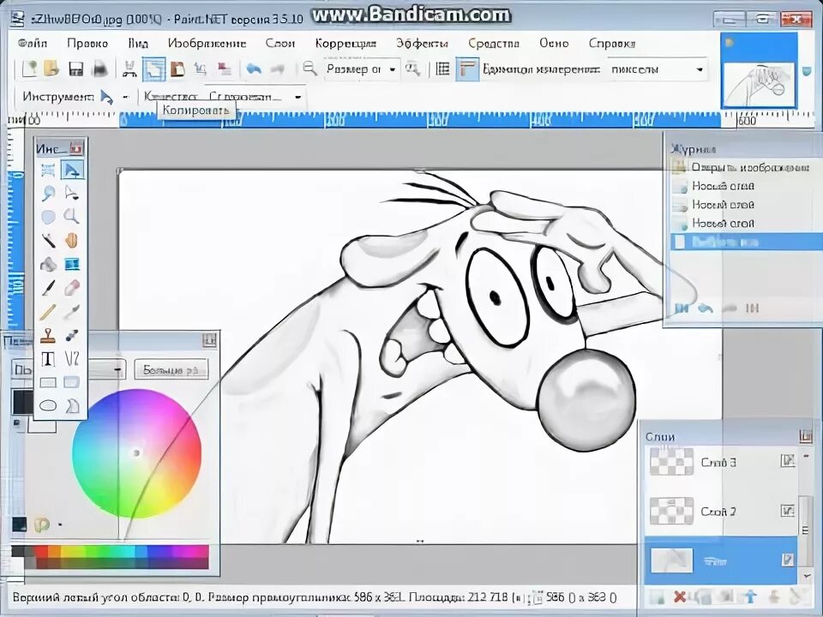Open palette management menu icon arrow
This screenshot has width=823, height=617.
coord(60,524)
